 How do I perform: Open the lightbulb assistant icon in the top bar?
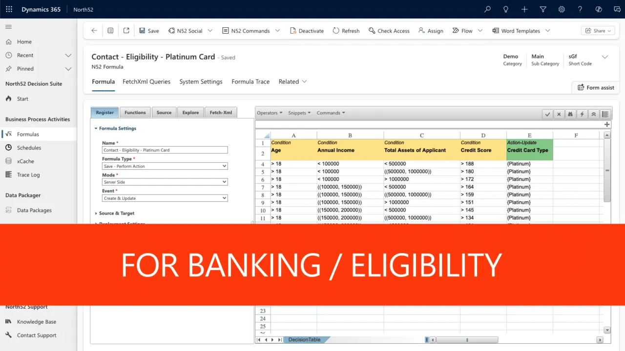click(506, 9)
